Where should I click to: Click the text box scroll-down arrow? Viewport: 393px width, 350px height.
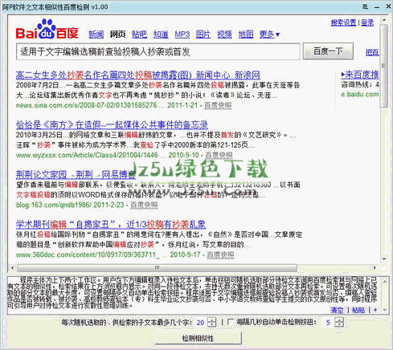click(384, 310)
